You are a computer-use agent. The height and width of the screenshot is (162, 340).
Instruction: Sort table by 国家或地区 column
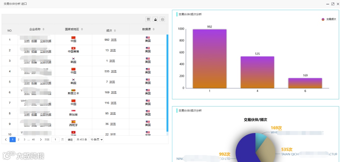pos(82,29)
